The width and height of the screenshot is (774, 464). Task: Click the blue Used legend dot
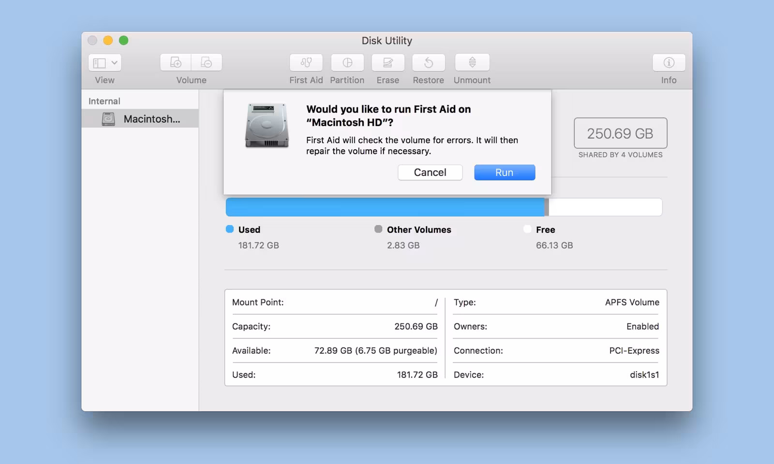230,229
